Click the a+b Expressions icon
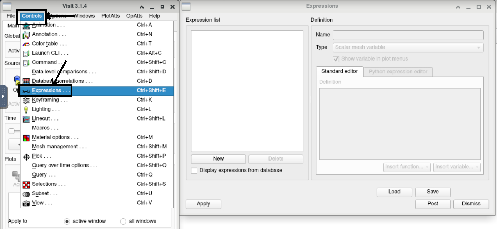This screenshot has height=229, width=497. pos(26,91)
